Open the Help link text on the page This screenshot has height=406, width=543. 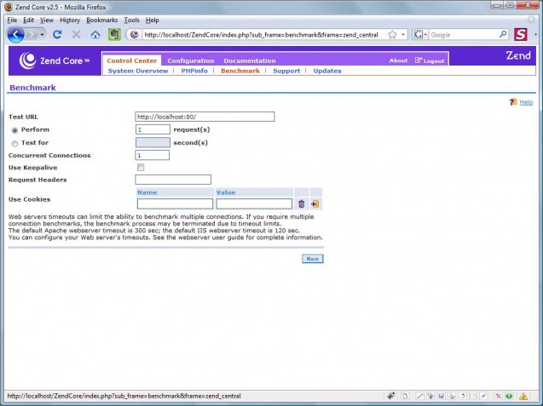pyautogui.click(x=526, y=102)
